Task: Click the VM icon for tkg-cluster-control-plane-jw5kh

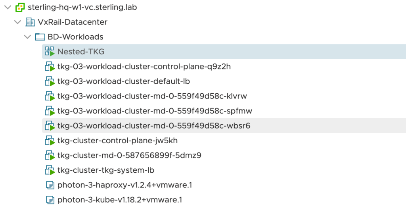Action: pyautogui.click(x=49, y=141)
